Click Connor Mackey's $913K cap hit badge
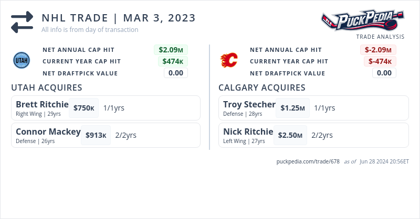This screenshot has height=219, width=420. pos(96,135)
